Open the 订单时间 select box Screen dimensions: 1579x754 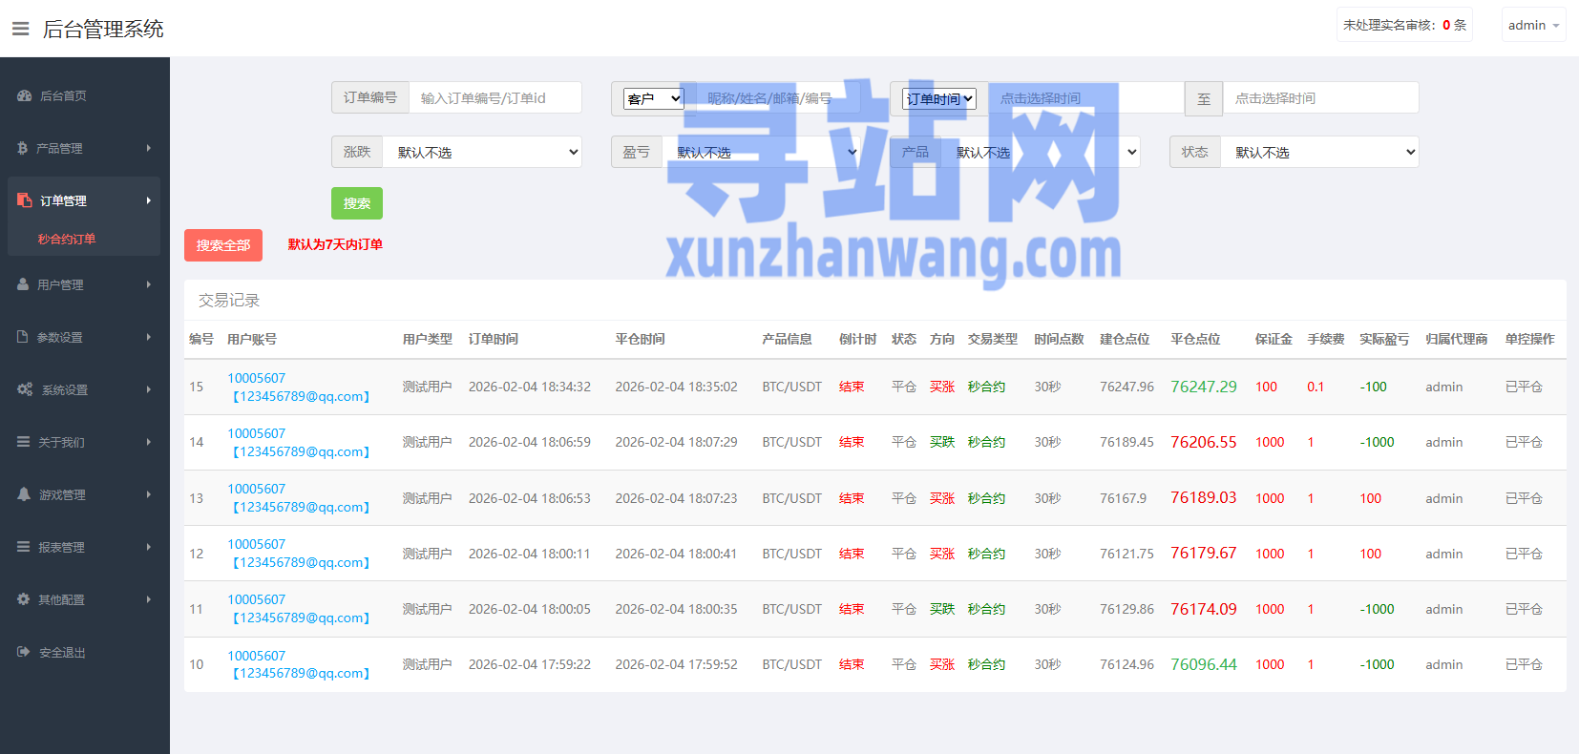939,98
